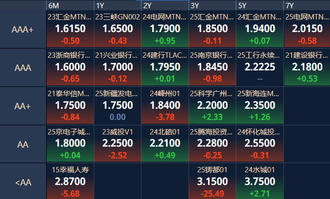Open 23汇金MTN cell at 1.6150
Image resolution: width=330 pixels, height=199 pixels.
[70, 29]
